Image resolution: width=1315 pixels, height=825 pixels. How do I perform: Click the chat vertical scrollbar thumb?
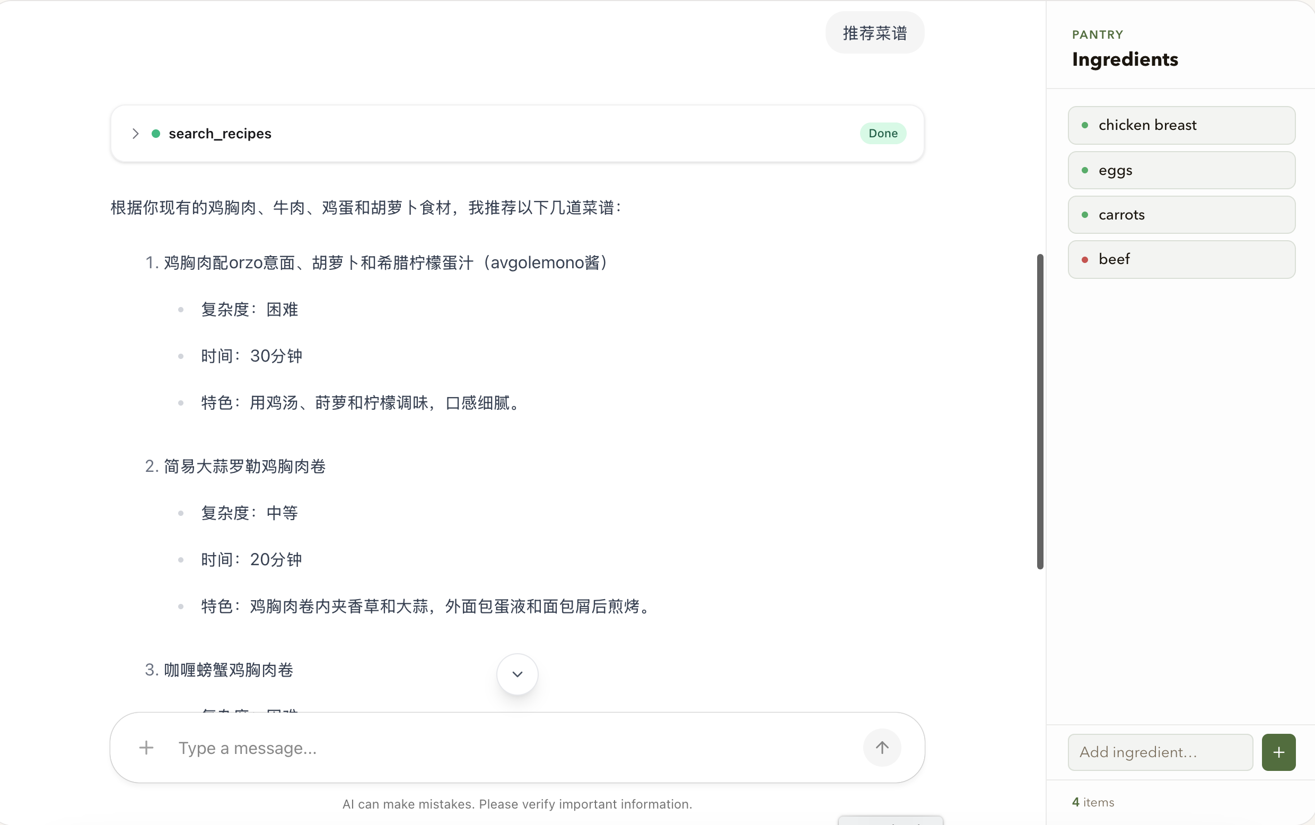point(1040,411)
